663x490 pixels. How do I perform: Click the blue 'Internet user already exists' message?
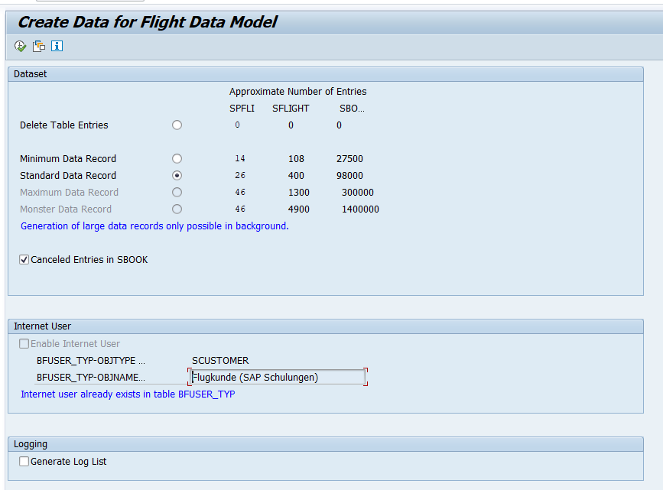pos(128,394)
